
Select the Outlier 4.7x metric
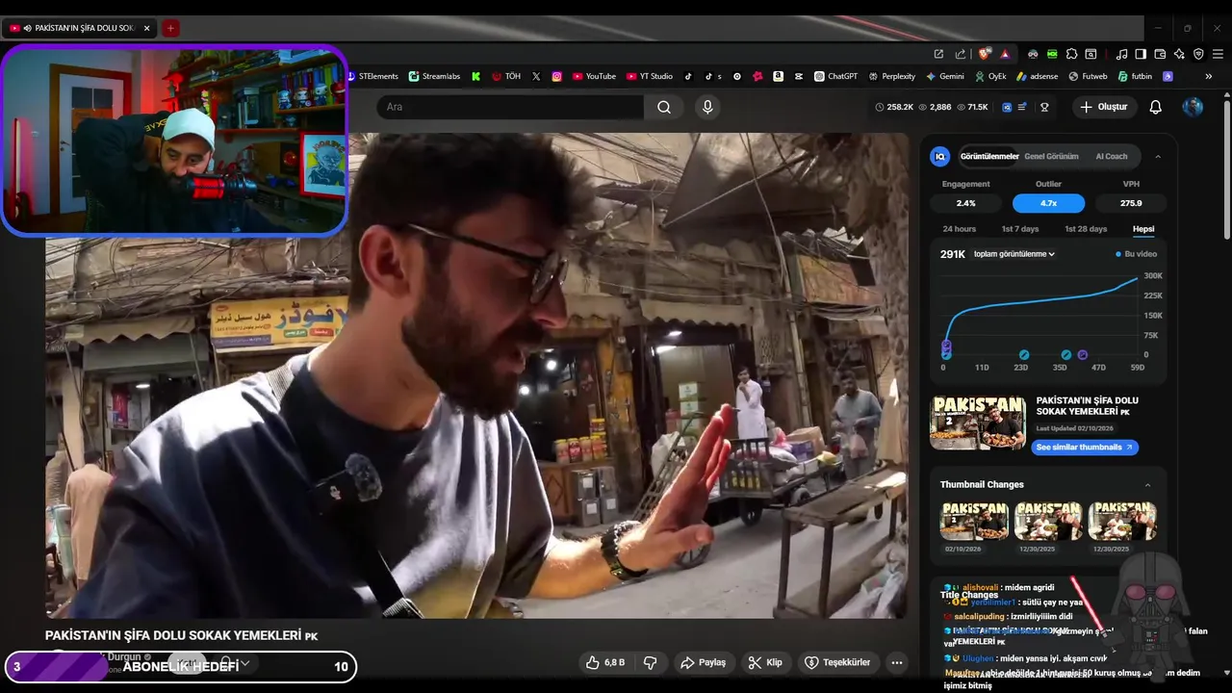click(1048, 203)
